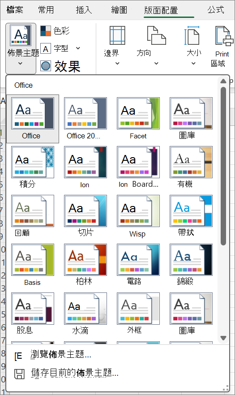Open the 插入 ribbon tab
The width and height of the screenshot is (235, 395).
pos(84,10)
